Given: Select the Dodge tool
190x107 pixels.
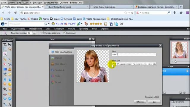Looking at the screenshot, I should coord(5,89).
